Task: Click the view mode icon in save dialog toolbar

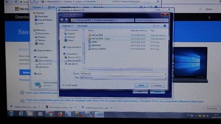Action: click(x=154, y=26)
